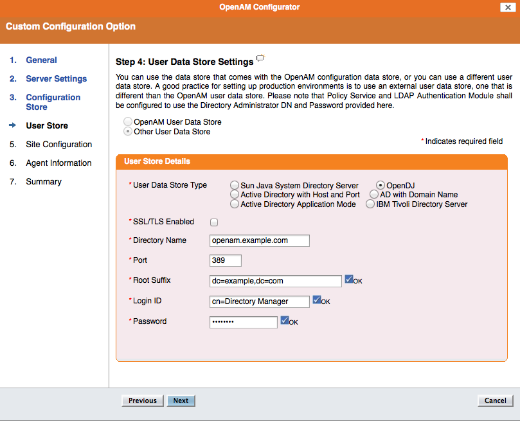This screenshot has height=421, width=520.
Task: Click the Port label
Action: pyautogui.click(x=140, y=260)
